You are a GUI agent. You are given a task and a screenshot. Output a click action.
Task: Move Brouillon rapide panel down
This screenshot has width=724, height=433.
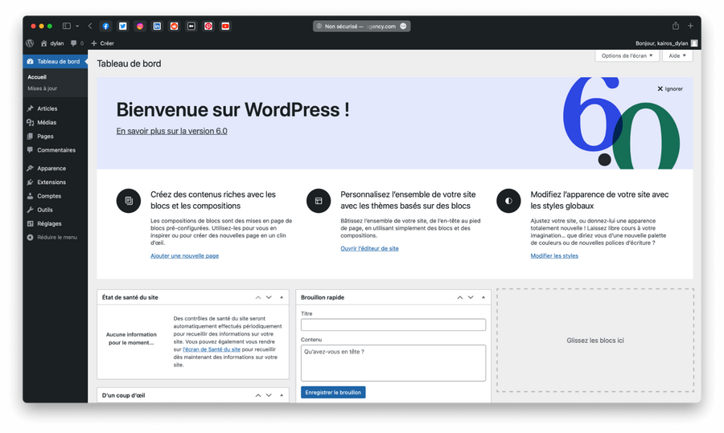(471, 297)
